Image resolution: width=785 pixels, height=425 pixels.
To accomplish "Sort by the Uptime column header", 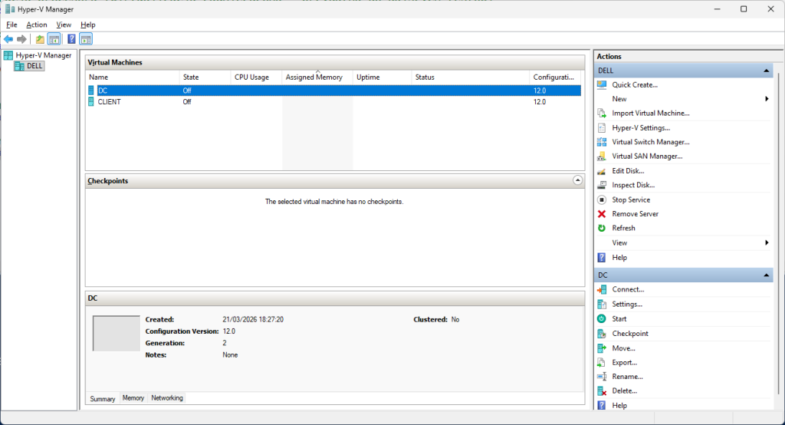I will (382, 77).
